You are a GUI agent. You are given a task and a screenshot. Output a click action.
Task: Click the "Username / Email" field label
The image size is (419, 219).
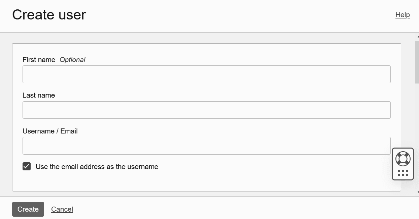(50, 131)
